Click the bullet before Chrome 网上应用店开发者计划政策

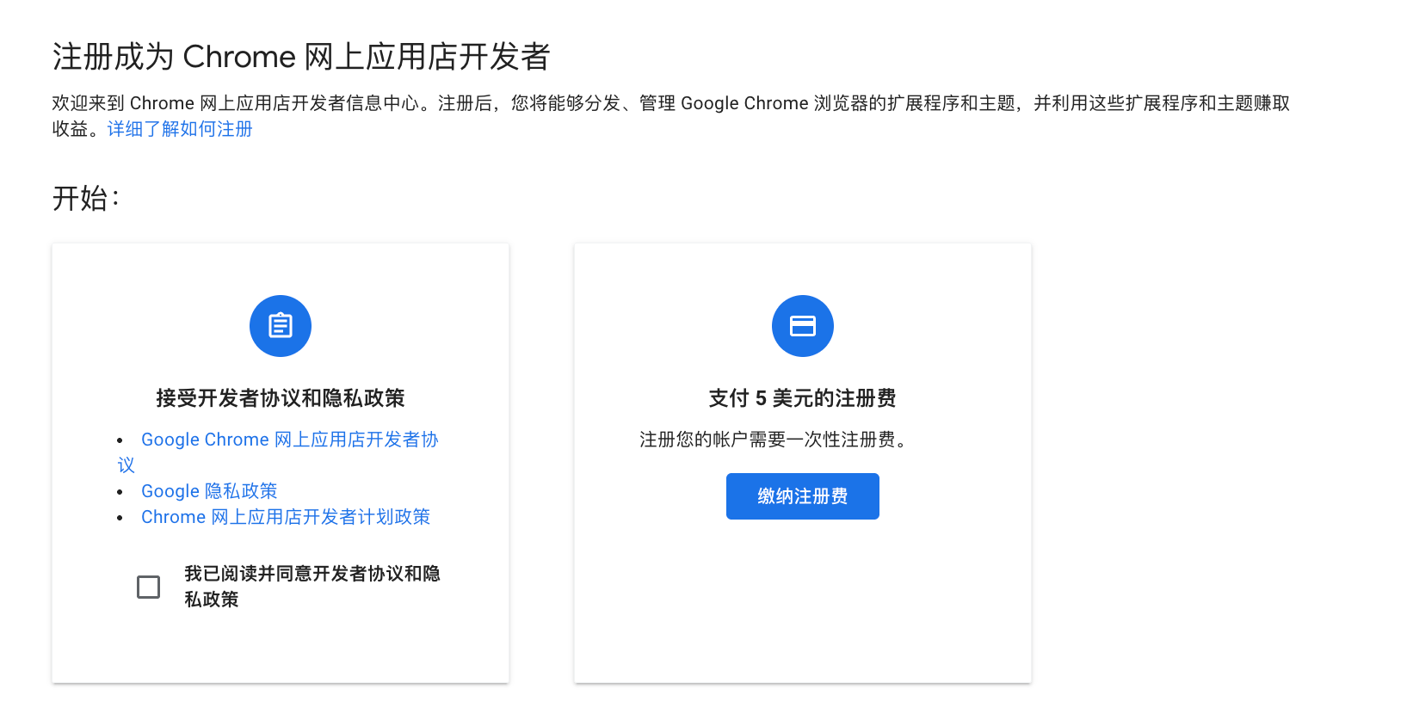[x=120, y=518]
